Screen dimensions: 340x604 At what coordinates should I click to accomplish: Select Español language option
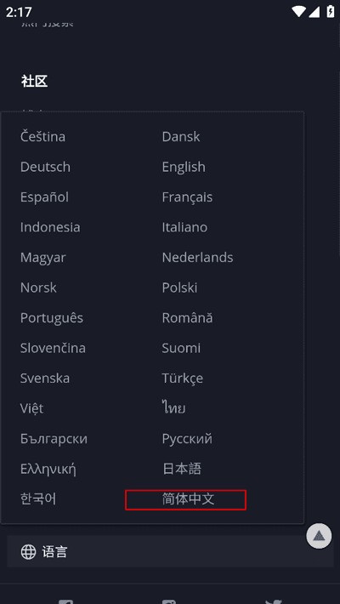[44, 197]
